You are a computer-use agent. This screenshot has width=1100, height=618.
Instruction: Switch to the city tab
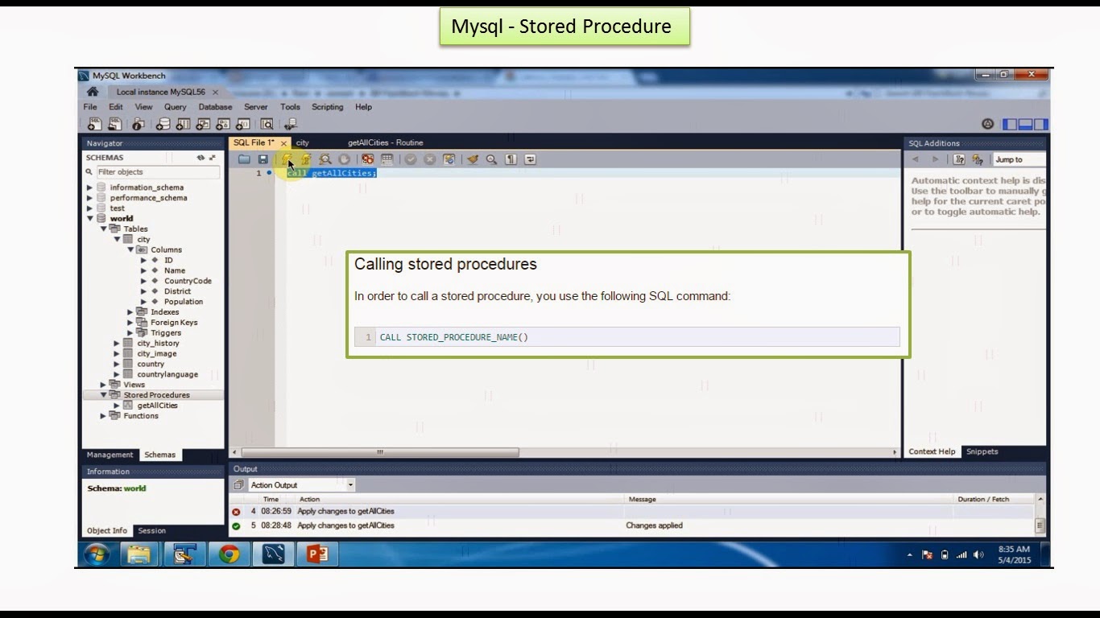(303, 142)
